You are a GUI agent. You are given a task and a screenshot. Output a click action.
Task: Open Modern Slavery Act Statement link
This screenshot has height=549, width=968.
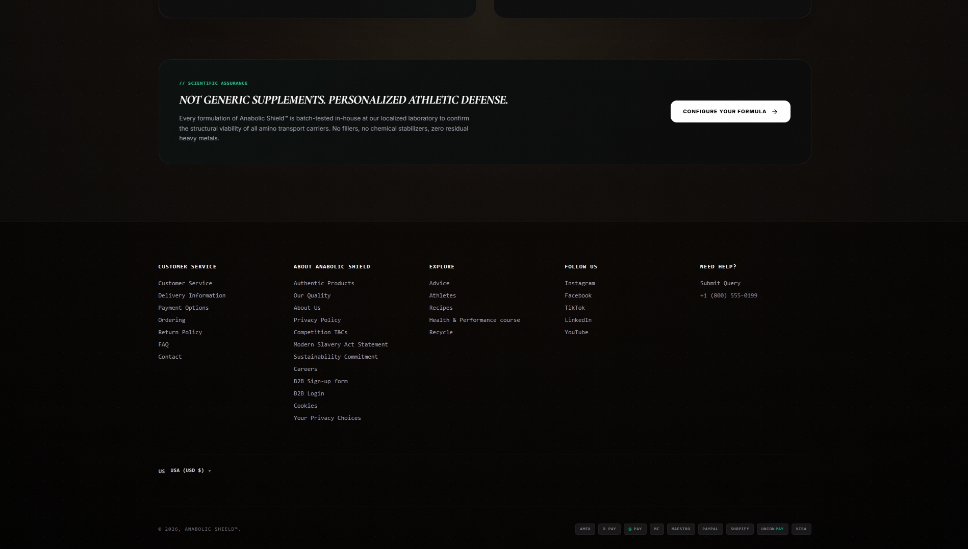(341, 344)
